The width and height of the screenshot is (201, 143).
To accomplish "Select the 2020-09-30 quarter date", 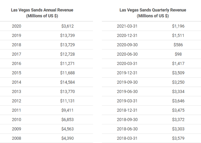I will (127, 45).
